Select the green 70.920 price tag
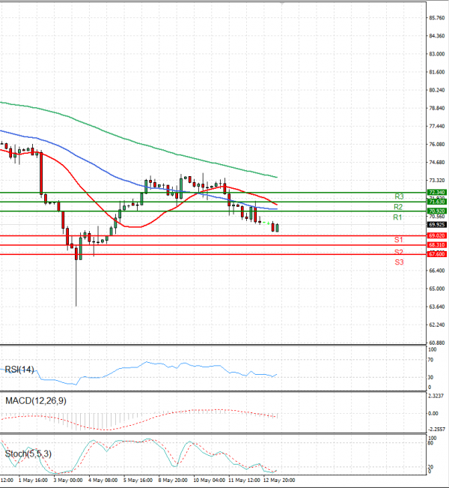The height and width of the screenshot is (488, 449). (437, 211)
